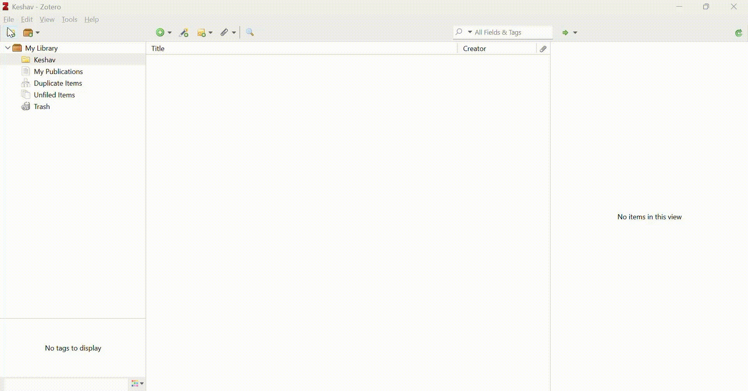Open Advanced Search magnifier icon

[250, 33]
